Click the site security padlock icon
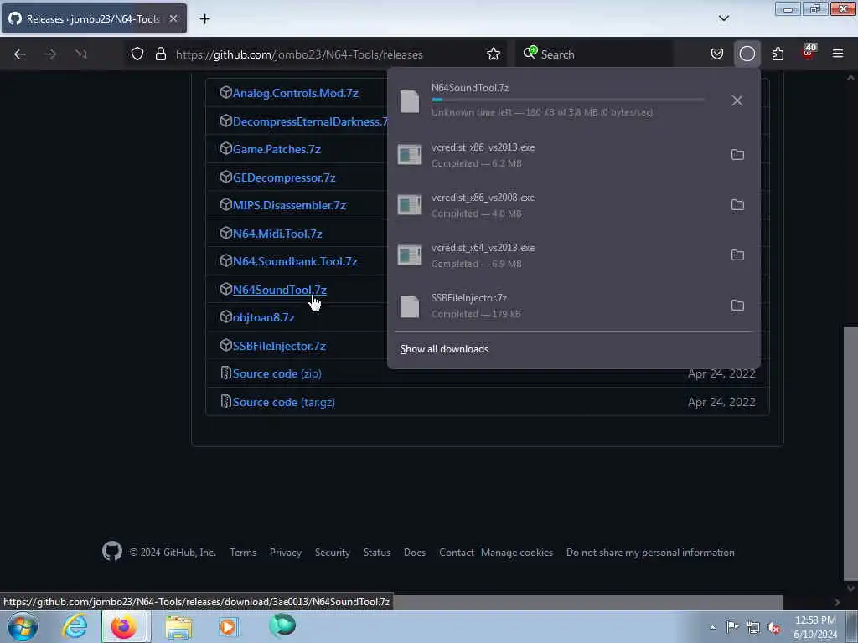 pyautogui.click(x=160, y=54)
